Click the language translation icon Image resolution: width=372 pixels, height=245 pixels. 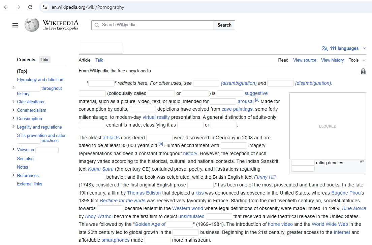click(324, 48)
